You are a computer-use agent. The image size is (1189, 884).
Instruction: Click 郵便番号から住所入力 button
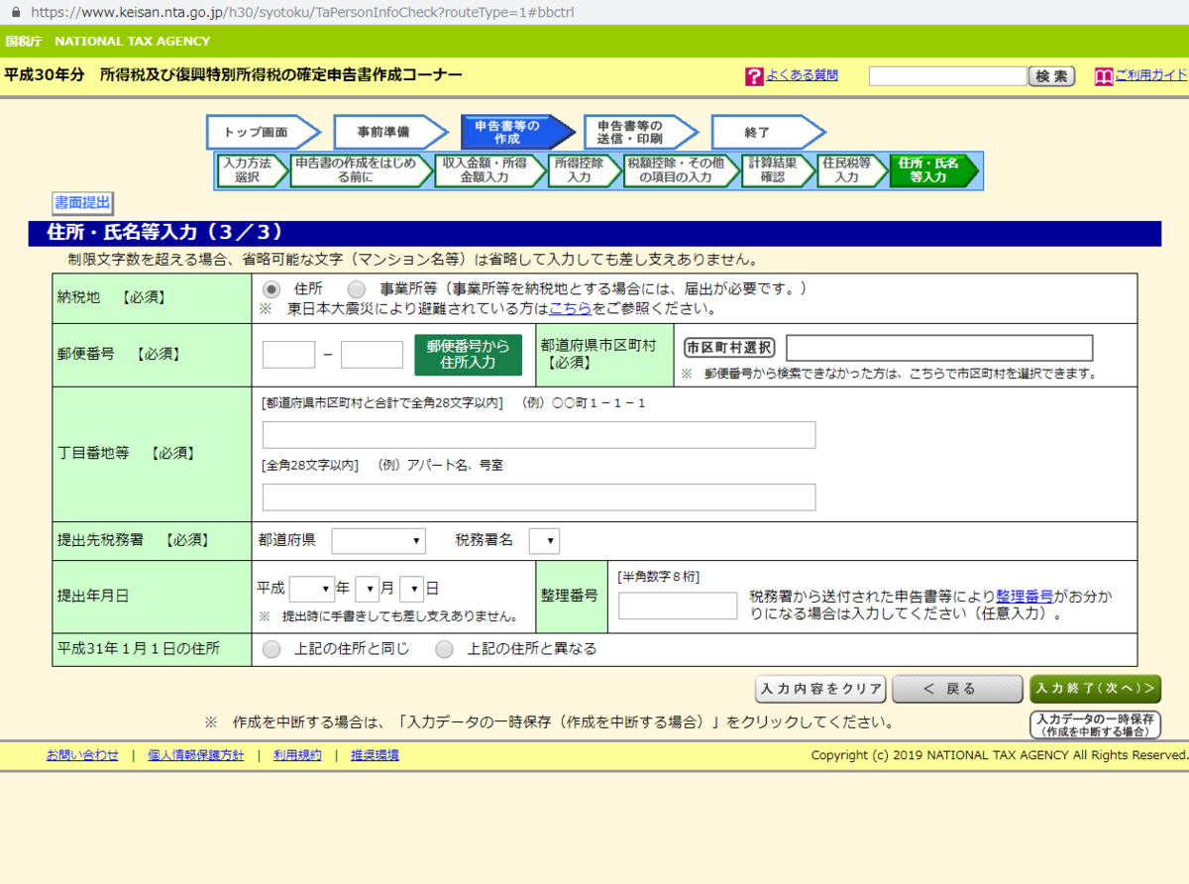(468, 355)
